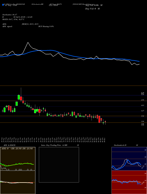This screenshot has width=147, height=194.
Task: Click the 'ADX: 0 +DY: 25.93 -DY: 25.93' header
Action: click(x=17, y=148)
